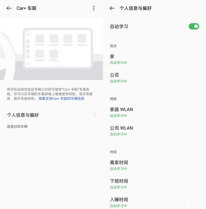This screenshot has height=209, width=206.
Task: Open the 公司 WLAN setting
Action: [x=154, y=131]
